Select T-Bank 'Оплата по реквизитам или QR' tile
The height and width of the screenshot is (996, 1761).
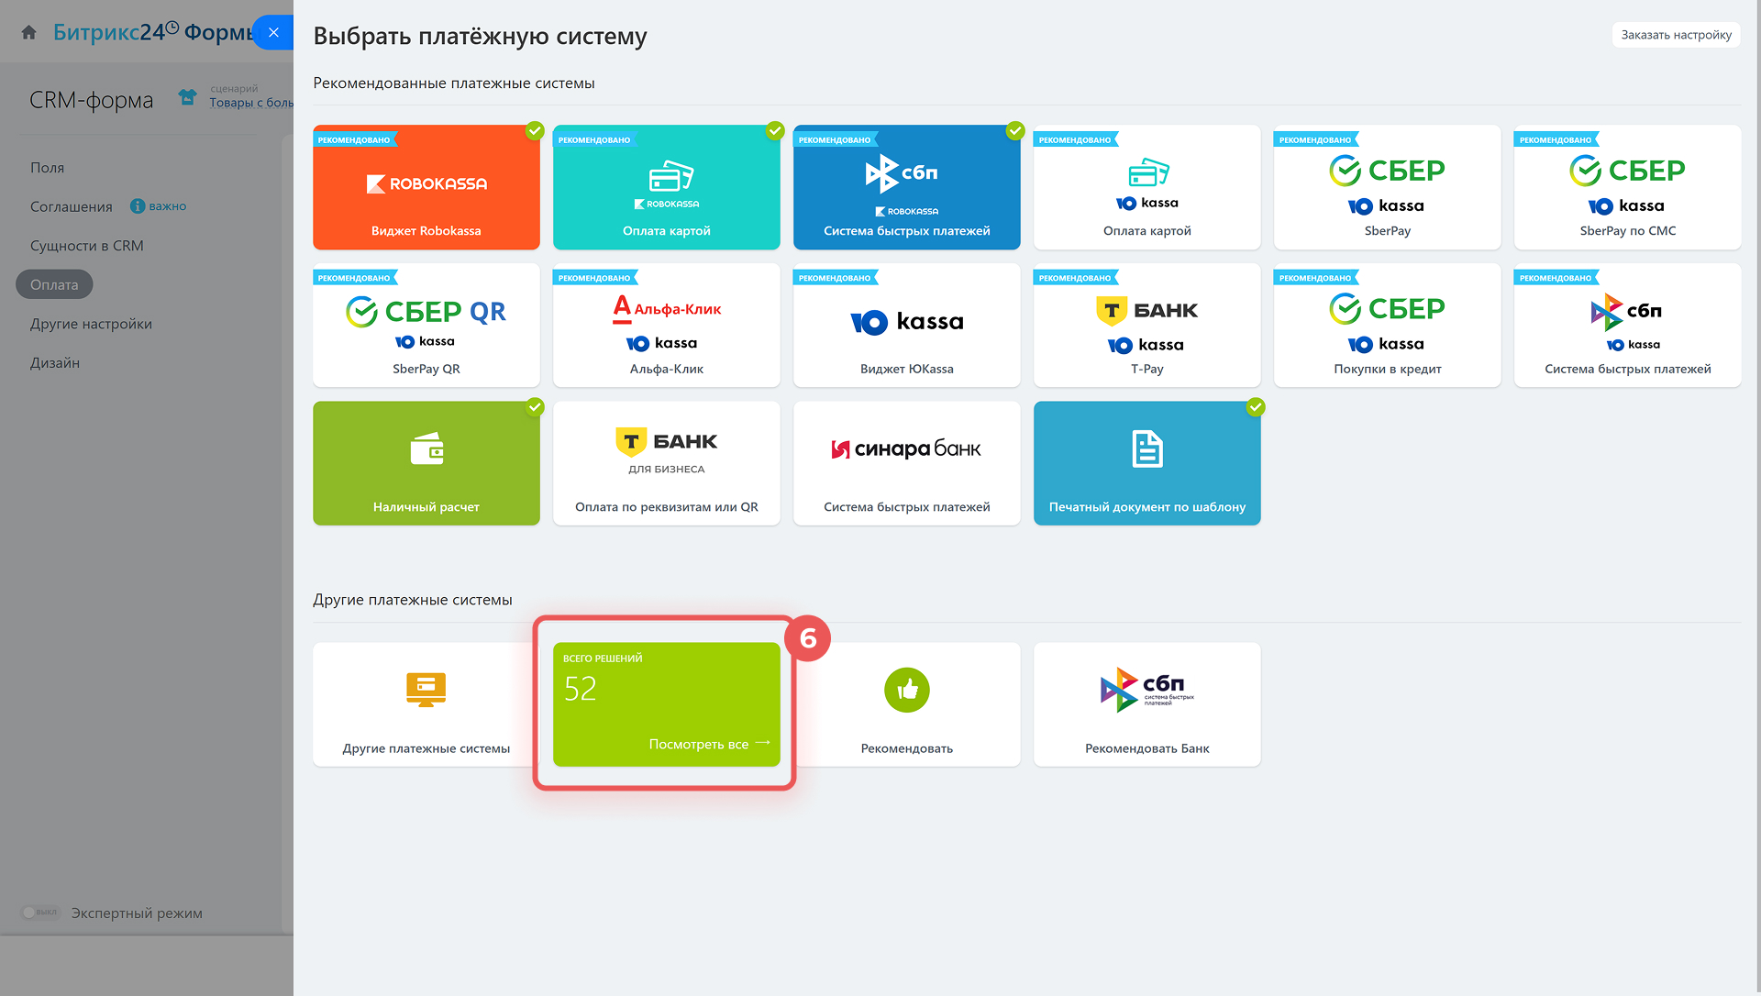[666, 463]
